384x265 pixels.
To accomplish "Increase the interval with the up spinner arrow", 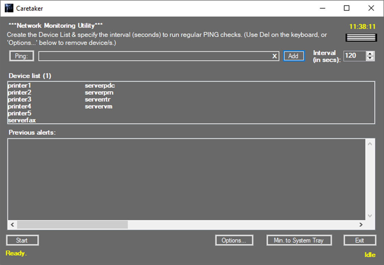I will click(370, 54).
